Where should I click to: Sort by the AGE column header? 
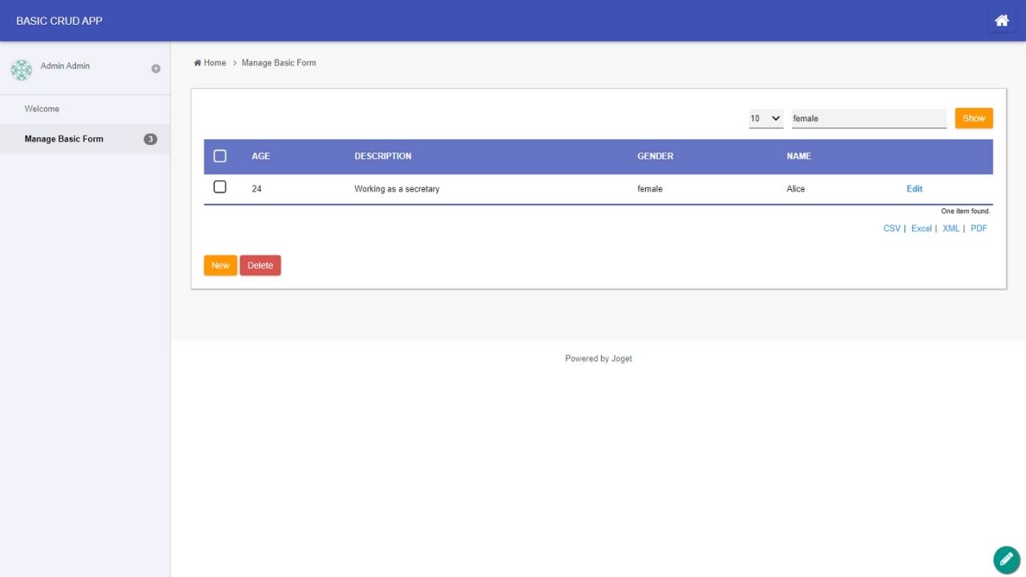click(261, 156)
